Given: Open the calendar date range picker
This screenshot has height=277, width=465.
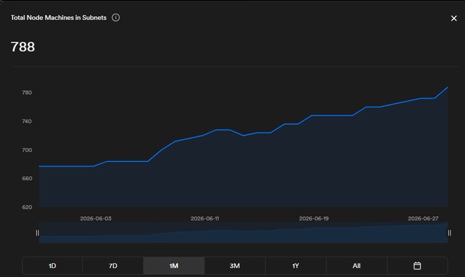Looking at the screenshot, I should click(417, 266).
